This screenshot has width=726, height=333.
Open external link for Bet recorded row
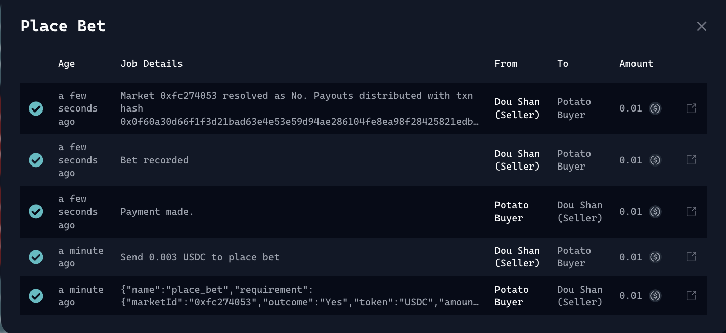[x=691, y=160]
